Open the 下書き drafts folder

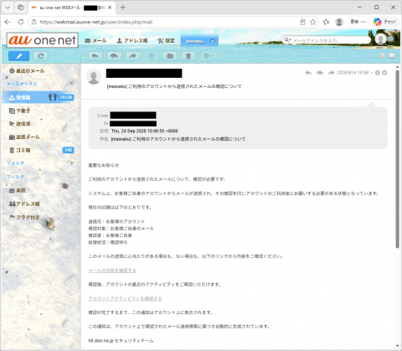[x=20, y=111]
